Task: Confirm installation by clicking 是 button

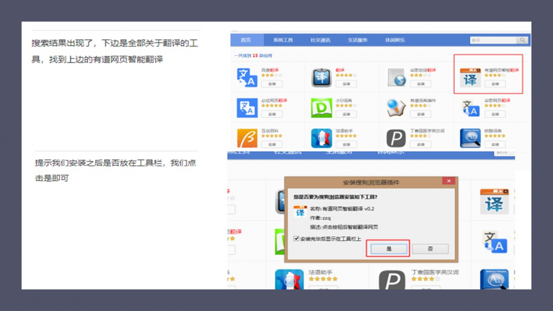Action: [x=388, y=249]
